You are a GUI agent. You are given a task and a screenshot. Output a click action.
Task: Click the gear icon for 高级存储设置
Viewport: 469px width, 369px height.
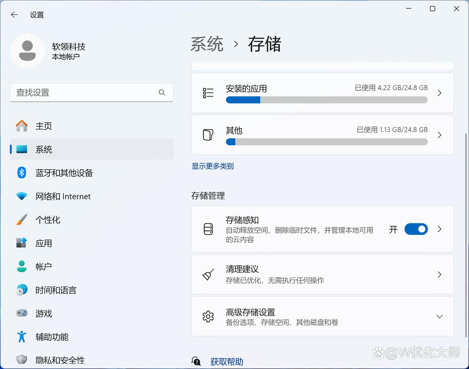point(208,316)
